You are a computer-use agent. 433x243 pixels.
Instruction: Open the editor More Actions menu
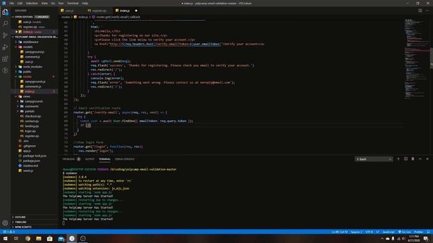coord(428,11)
